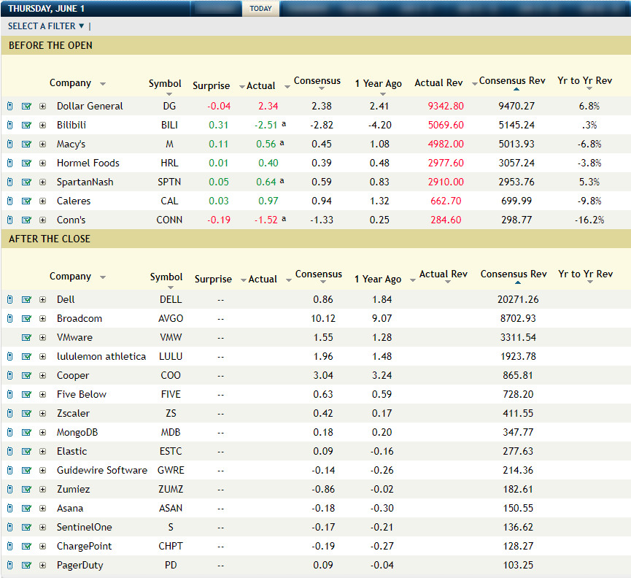Select the TODAY tab
The image size is (631, 578).
(260, 9)
